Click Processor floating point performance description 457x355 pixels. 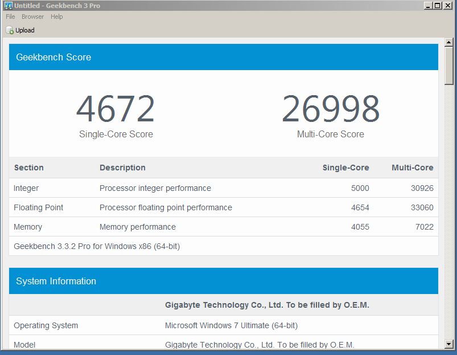[x=166, y=207]
